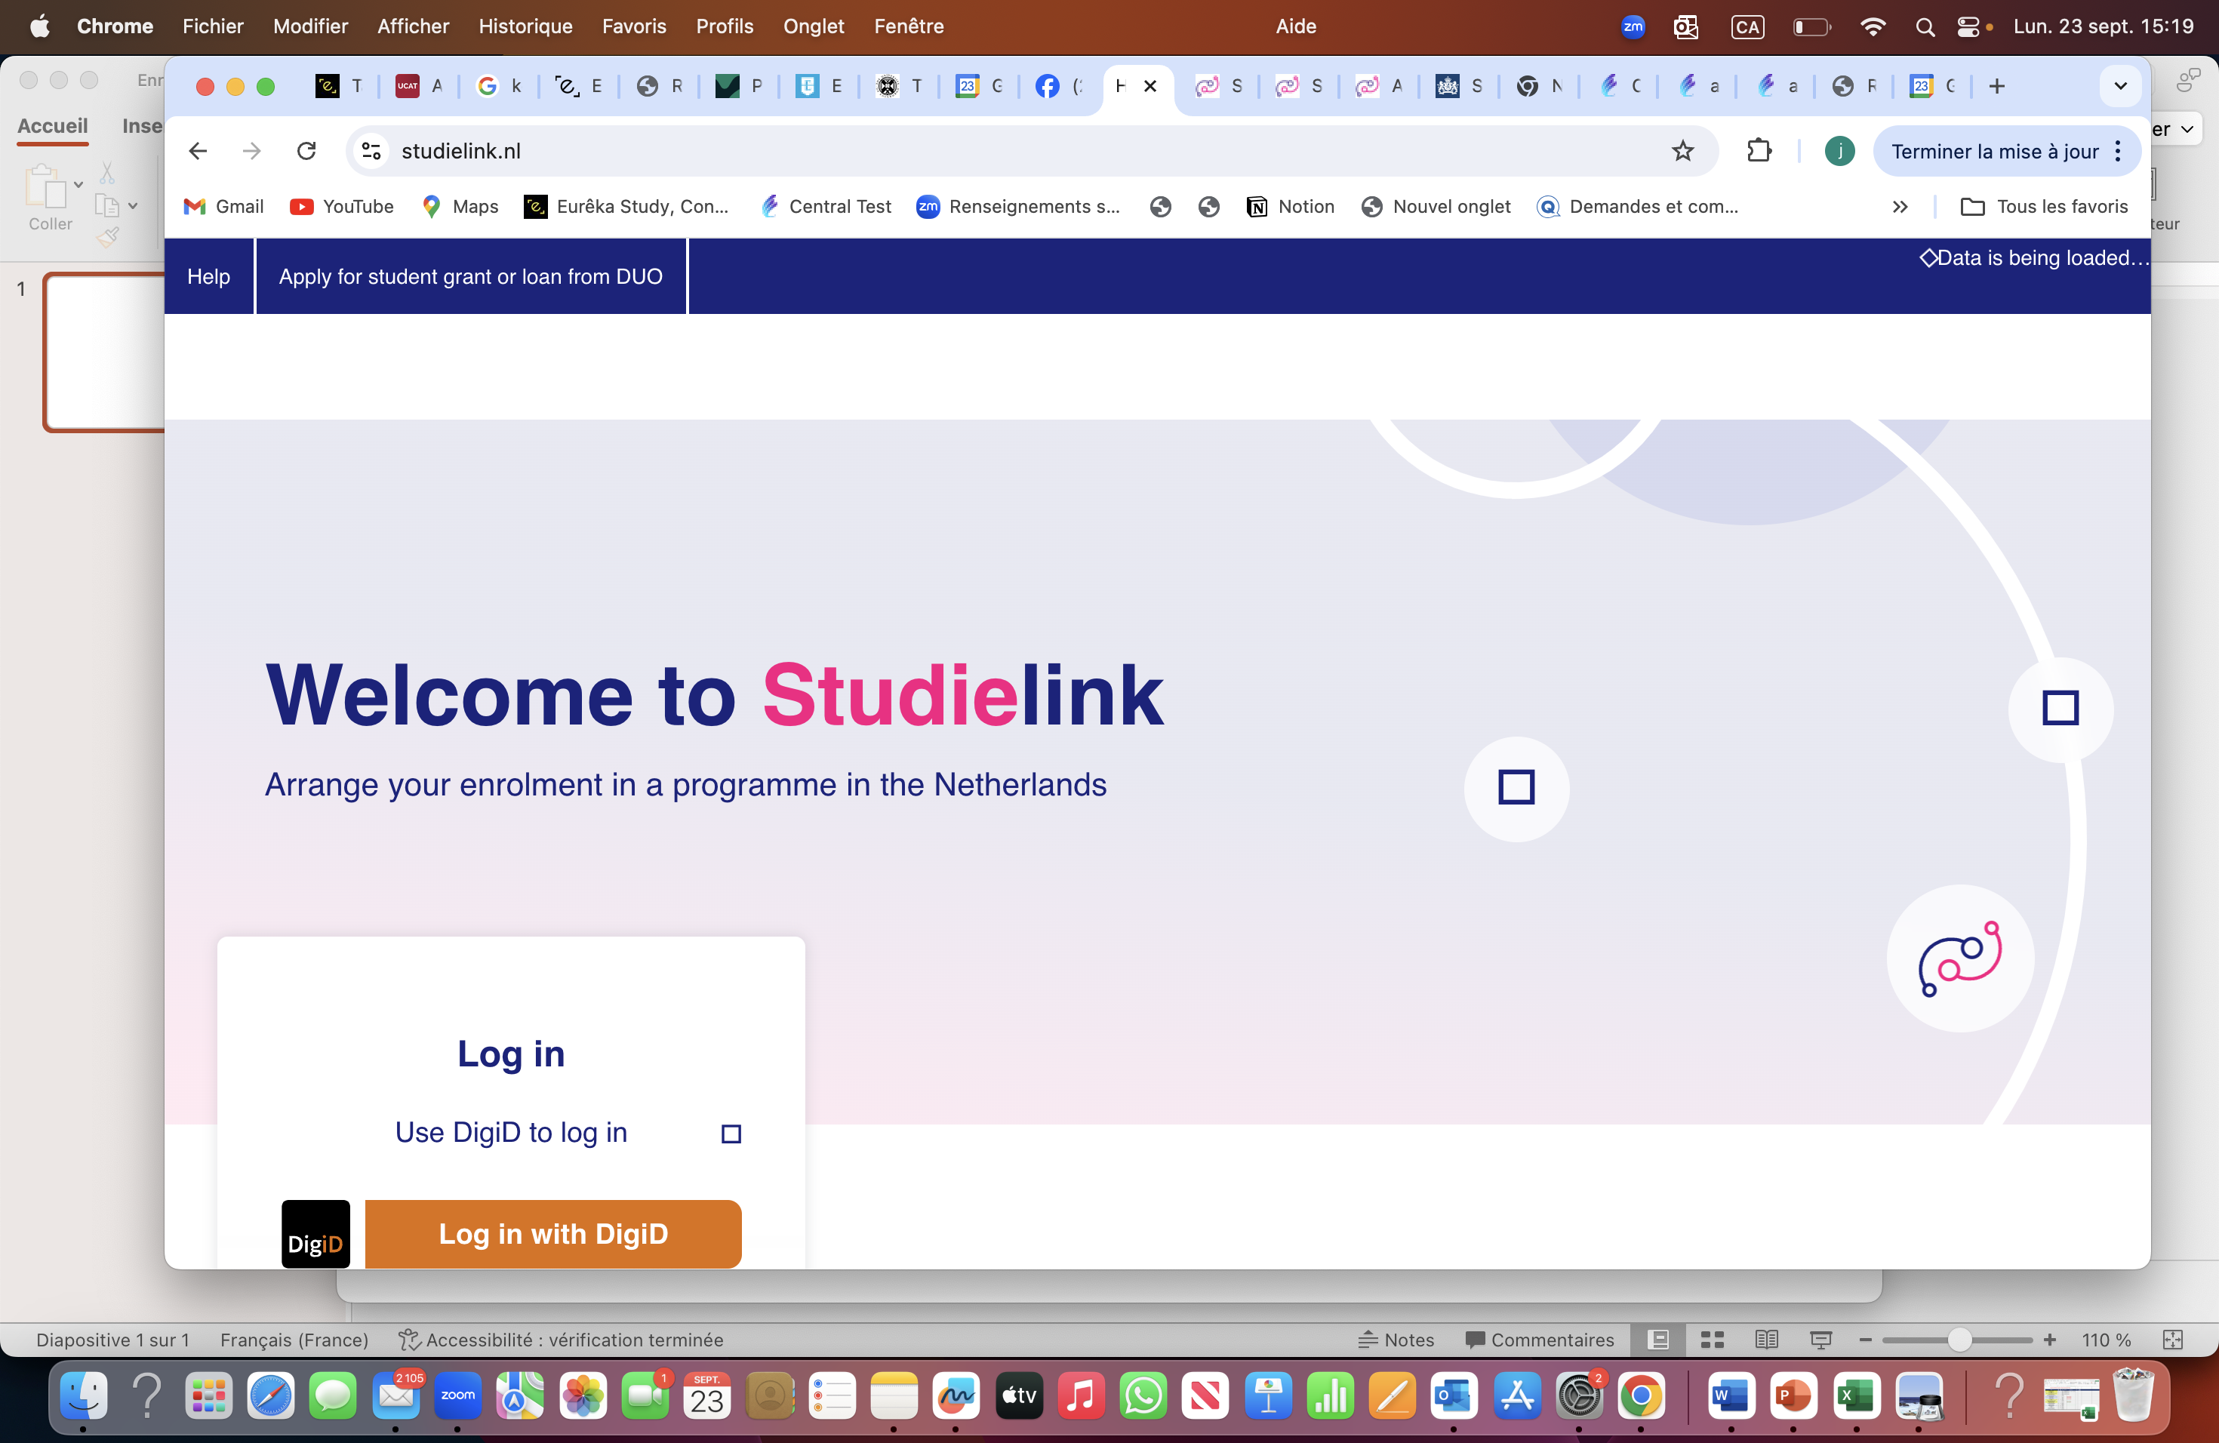Viewport: 2219px width, 1443px height.
Task: Expand the tab search dropdown chevron
Action: click(x=2119, y=87)
